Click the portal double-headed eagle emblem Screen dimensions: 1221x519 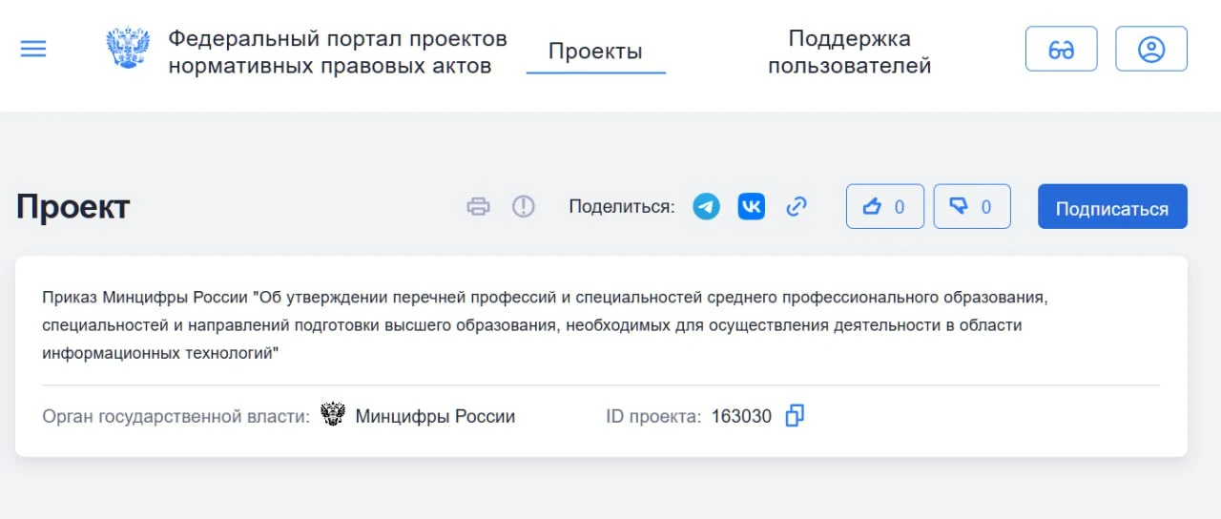click(127, 49)
